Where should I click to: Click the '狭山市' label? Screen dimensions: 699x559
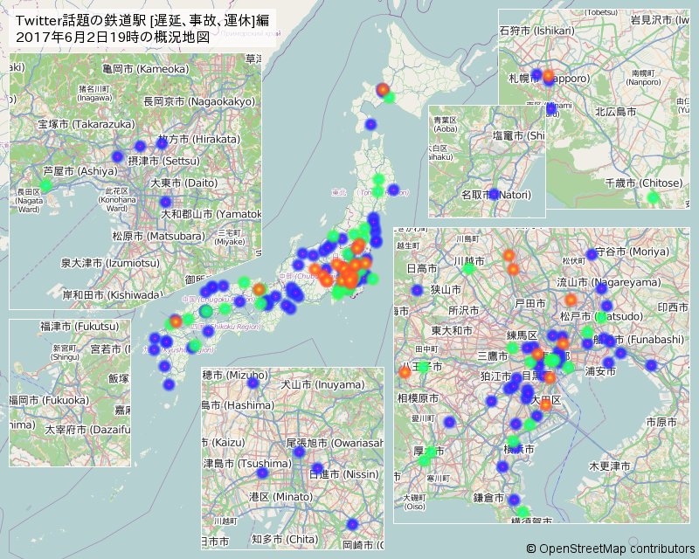[446, 290]
